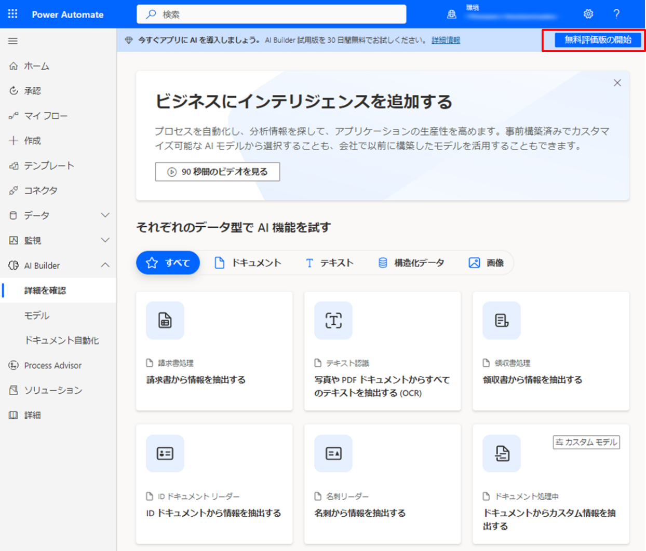Click the Process Advisor label
646x551 pixels.
53,365
